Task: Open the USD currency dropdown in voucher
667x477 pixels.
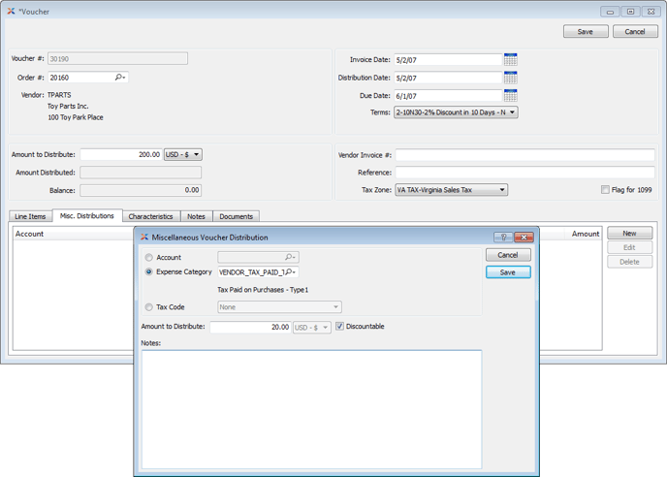Action: coord(183,154)
